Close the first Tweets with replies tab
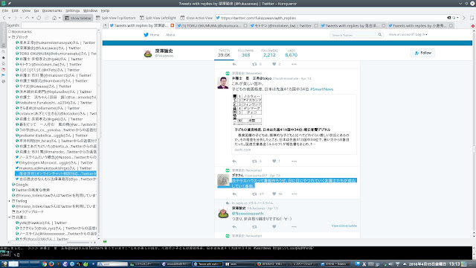476x268 pixels. click(x=173, y=25)
